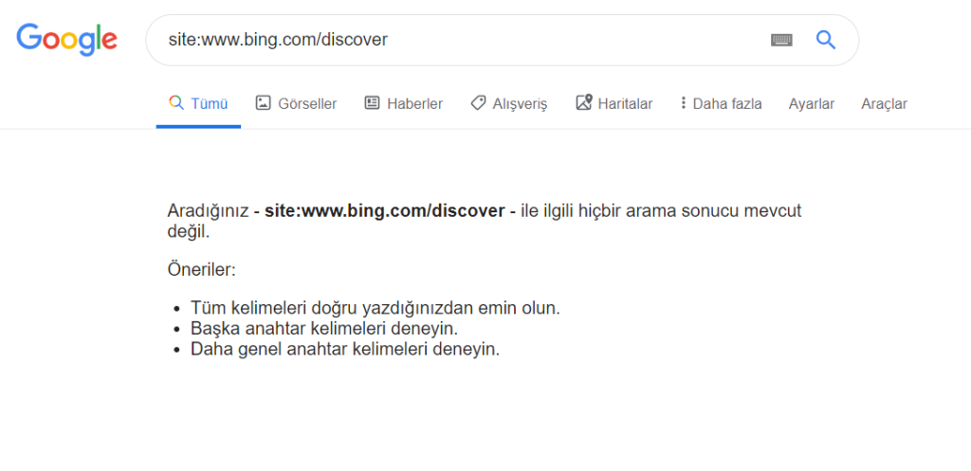Click the Görseller image icon

pyautogui.click(x=264, y=102)
